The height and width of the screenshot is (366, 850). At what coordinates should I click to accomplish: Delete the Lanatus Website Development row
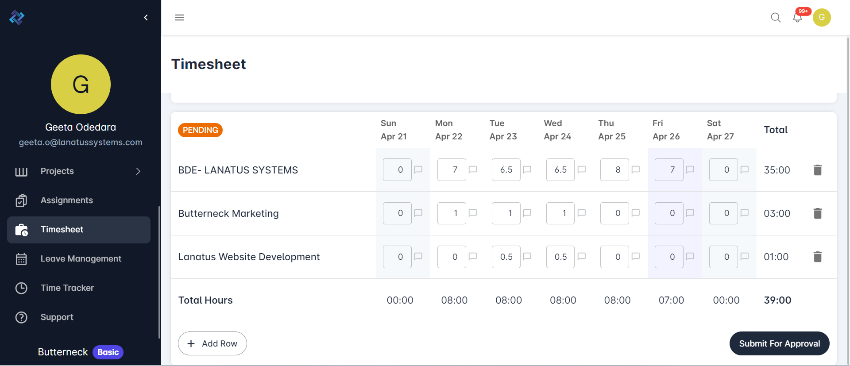(x=817, y=257)
